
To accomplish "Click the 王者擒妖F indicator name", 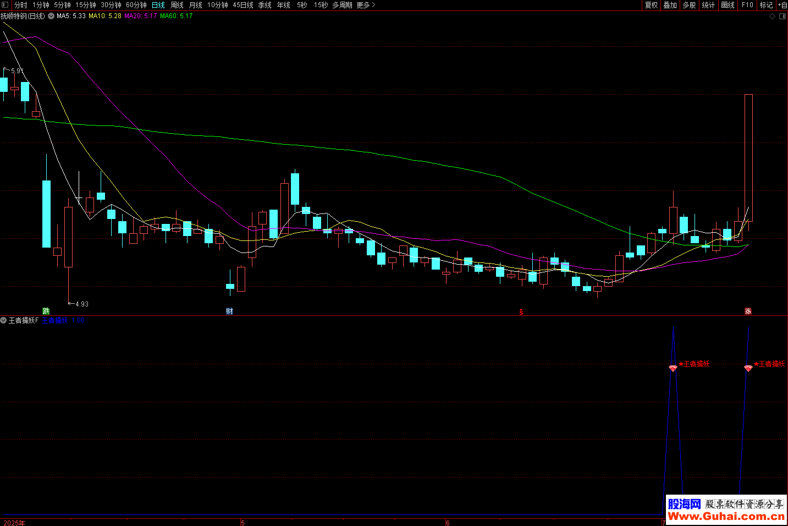I will [24, 320].
